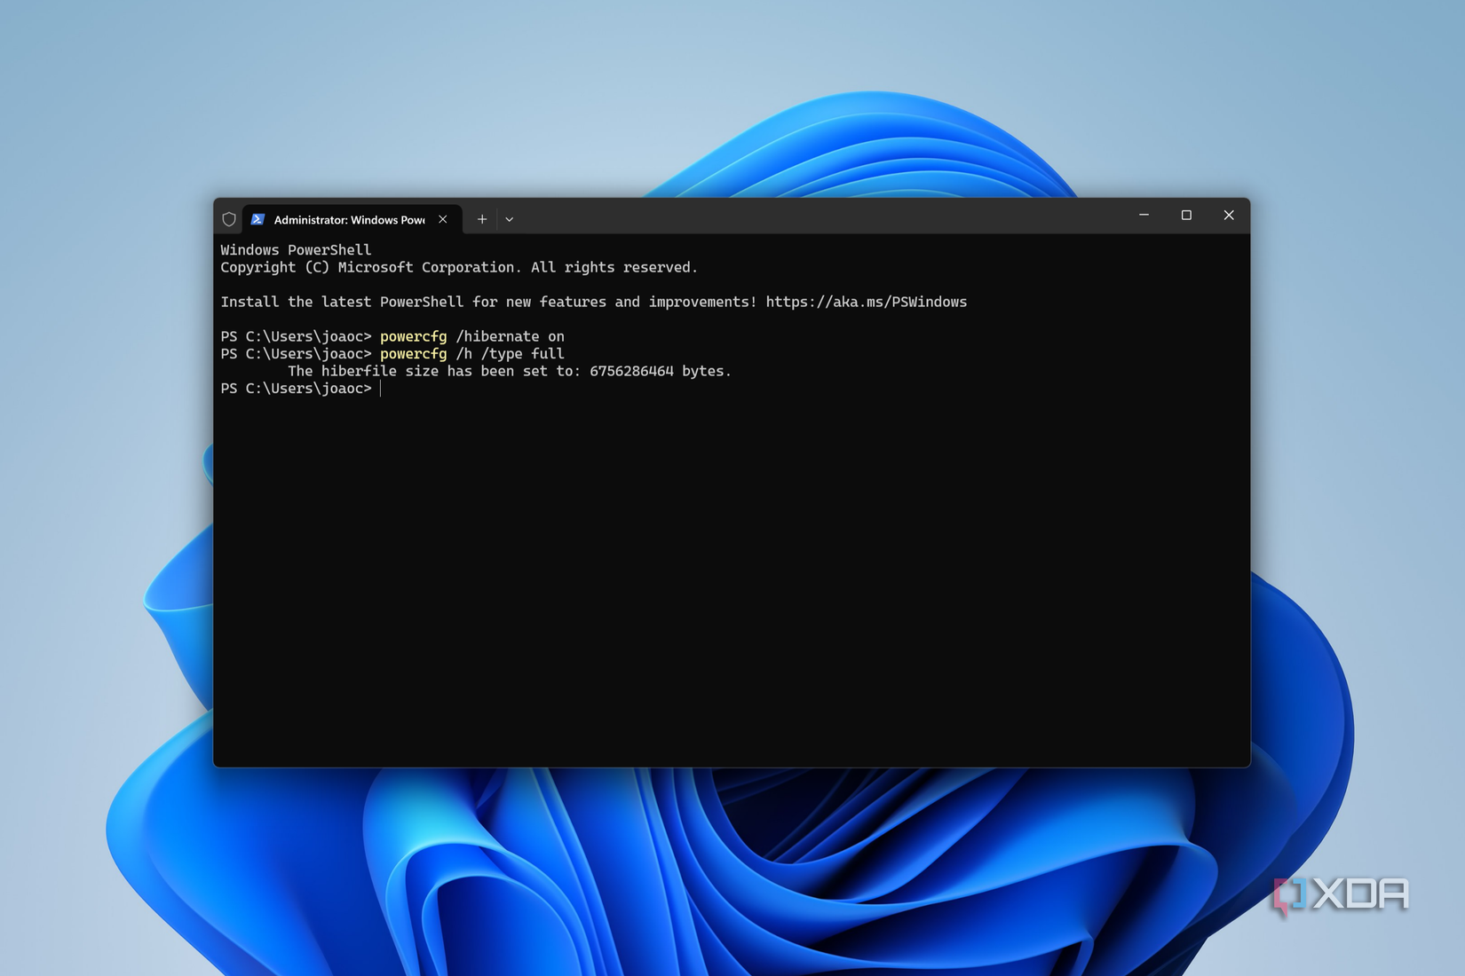Click the PowerShell icon on the tab
This screenshot has height=976, width=1465.
tap(258, 219)
